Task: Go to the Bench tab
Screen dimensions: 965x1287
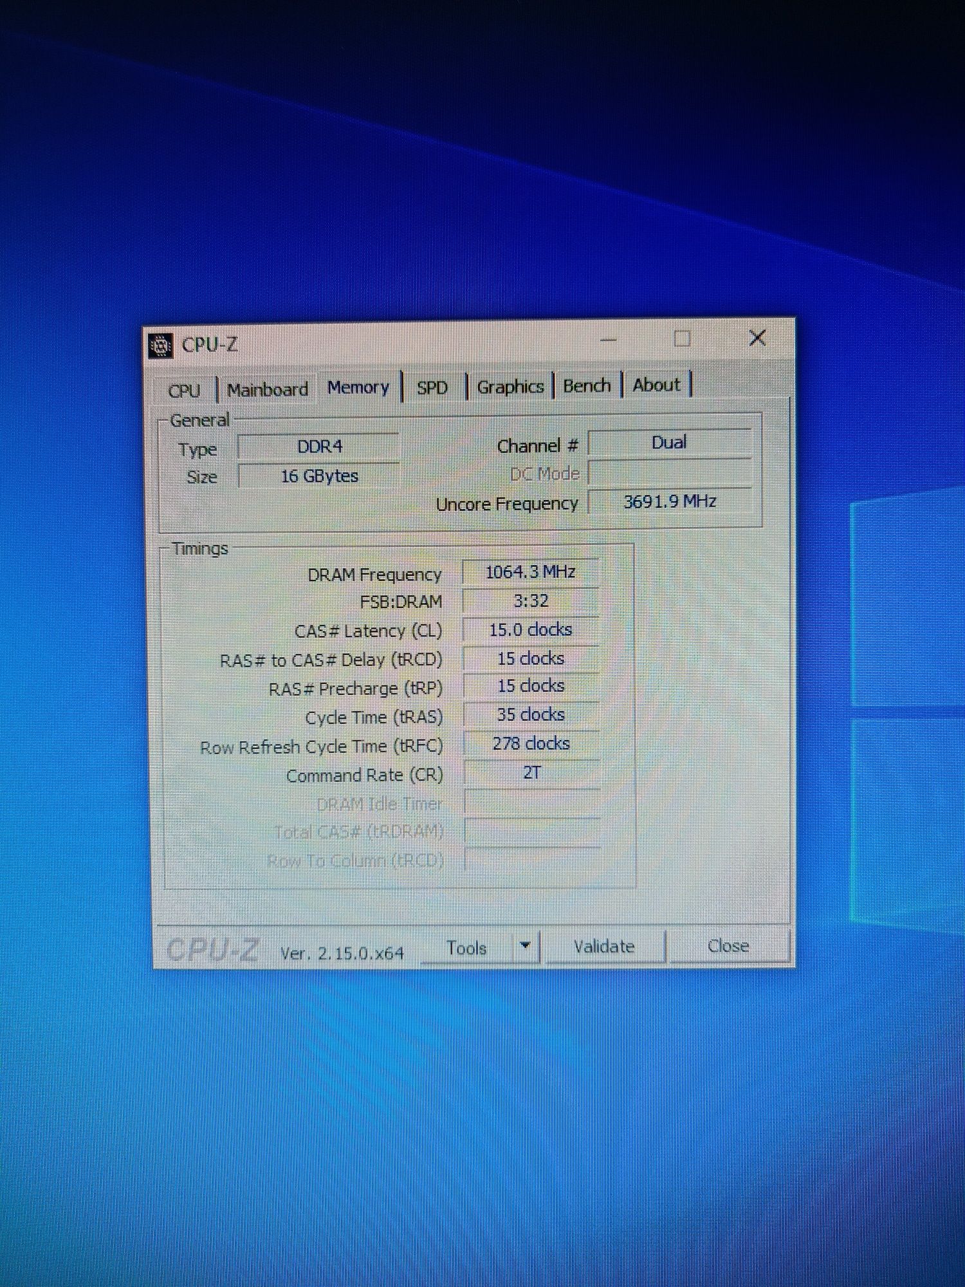Action: [587, 385]
